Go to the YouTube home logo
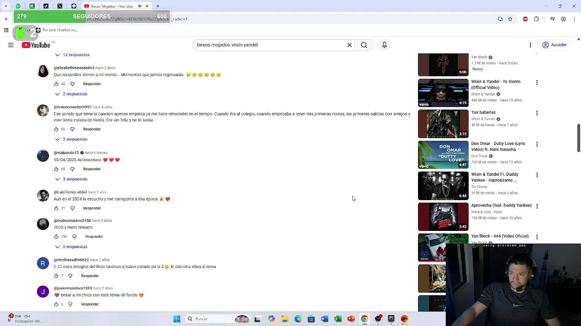581x326 pixels. click(36, 45)
